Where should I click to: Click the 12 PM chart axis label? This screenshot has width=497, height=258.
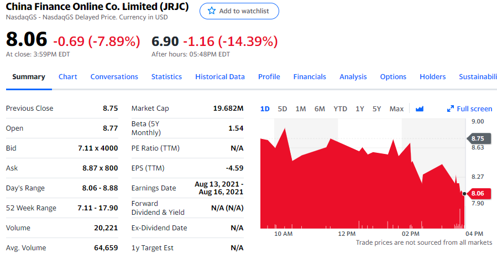(x=347, y=234)
